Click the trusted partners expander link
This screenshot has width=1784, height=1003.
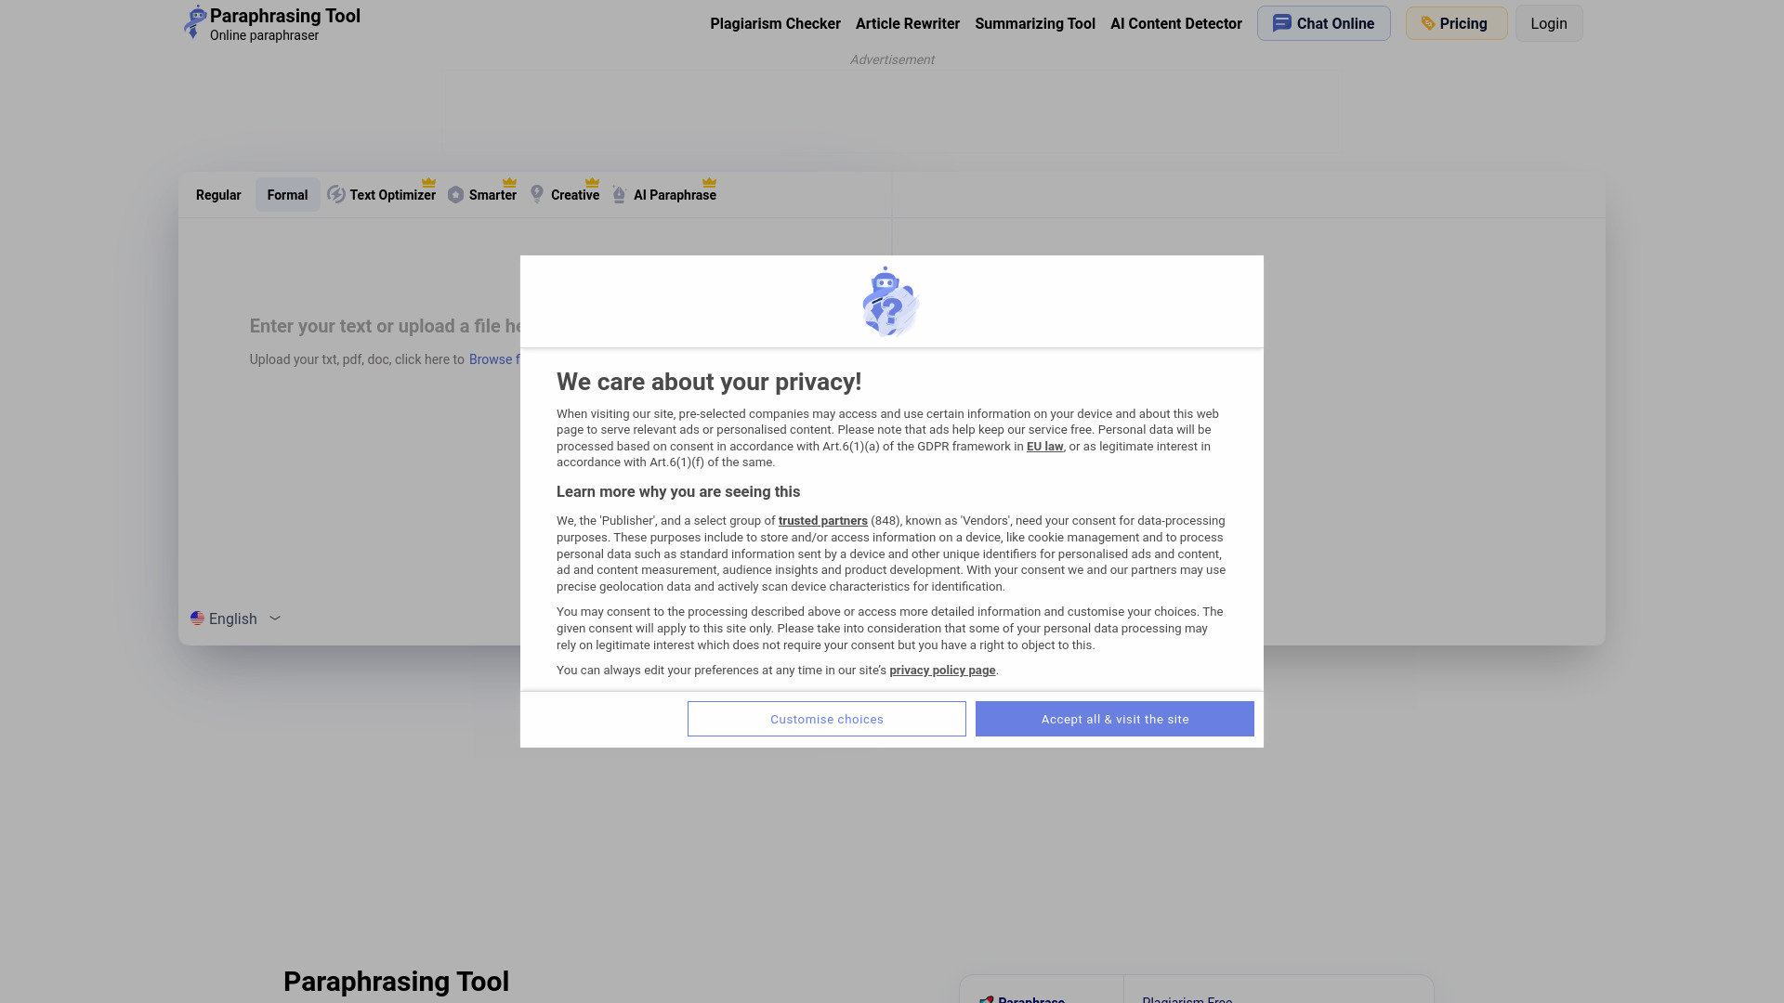point(822,520)
